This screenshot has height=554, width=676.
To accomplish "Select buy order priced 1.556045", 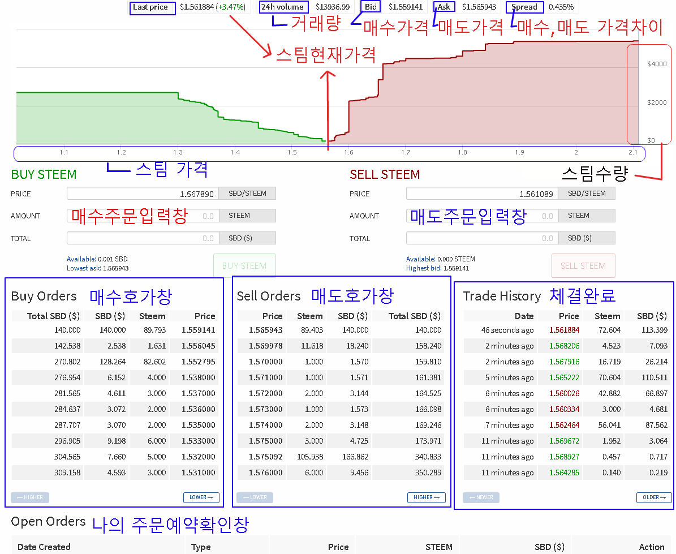I will 115,346.
